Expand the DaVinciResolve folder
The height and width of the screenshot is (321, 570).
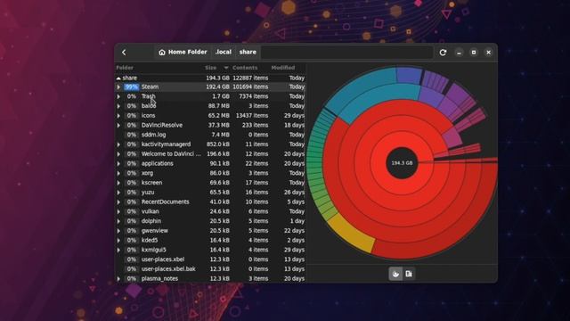coord(118,125)
